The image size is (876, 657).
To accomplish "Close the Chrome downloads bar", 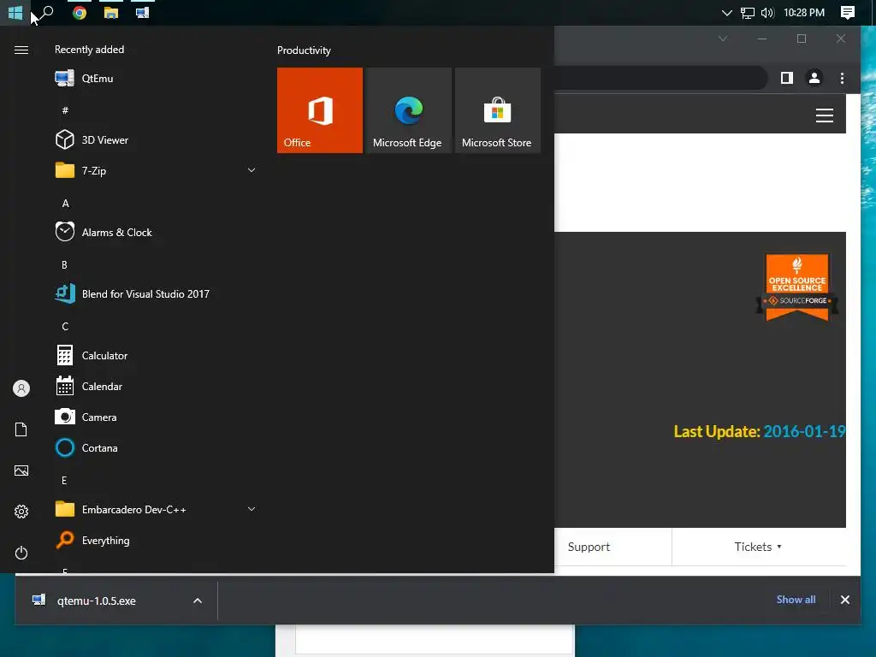I will tap(844, 600).
